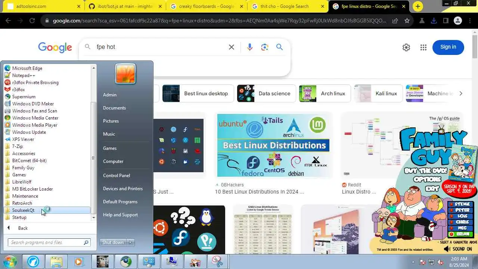Image resolution: width=478 pixels, height=269 pixels.
Task: Clear the Google search box
Action: pos(232,47)
